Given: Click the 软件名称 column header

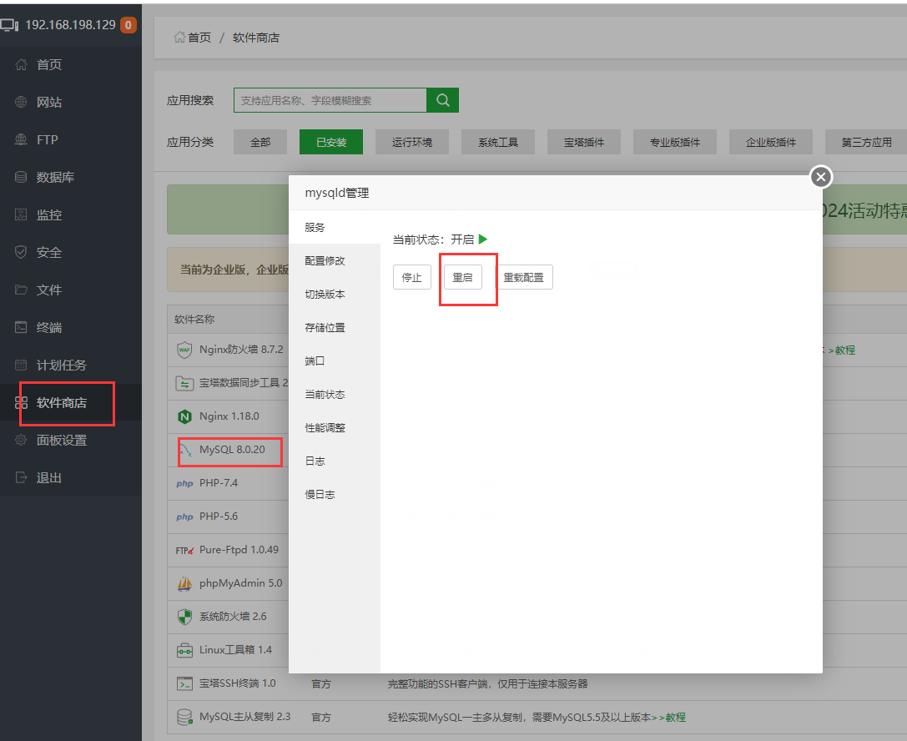Looking at the screenshot, I should click(x=194, y=320).
